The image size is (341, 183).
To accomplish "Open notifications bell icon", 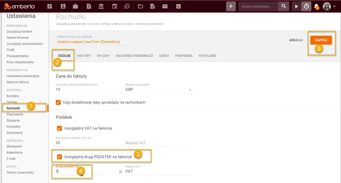I will [x=317, y=6].
